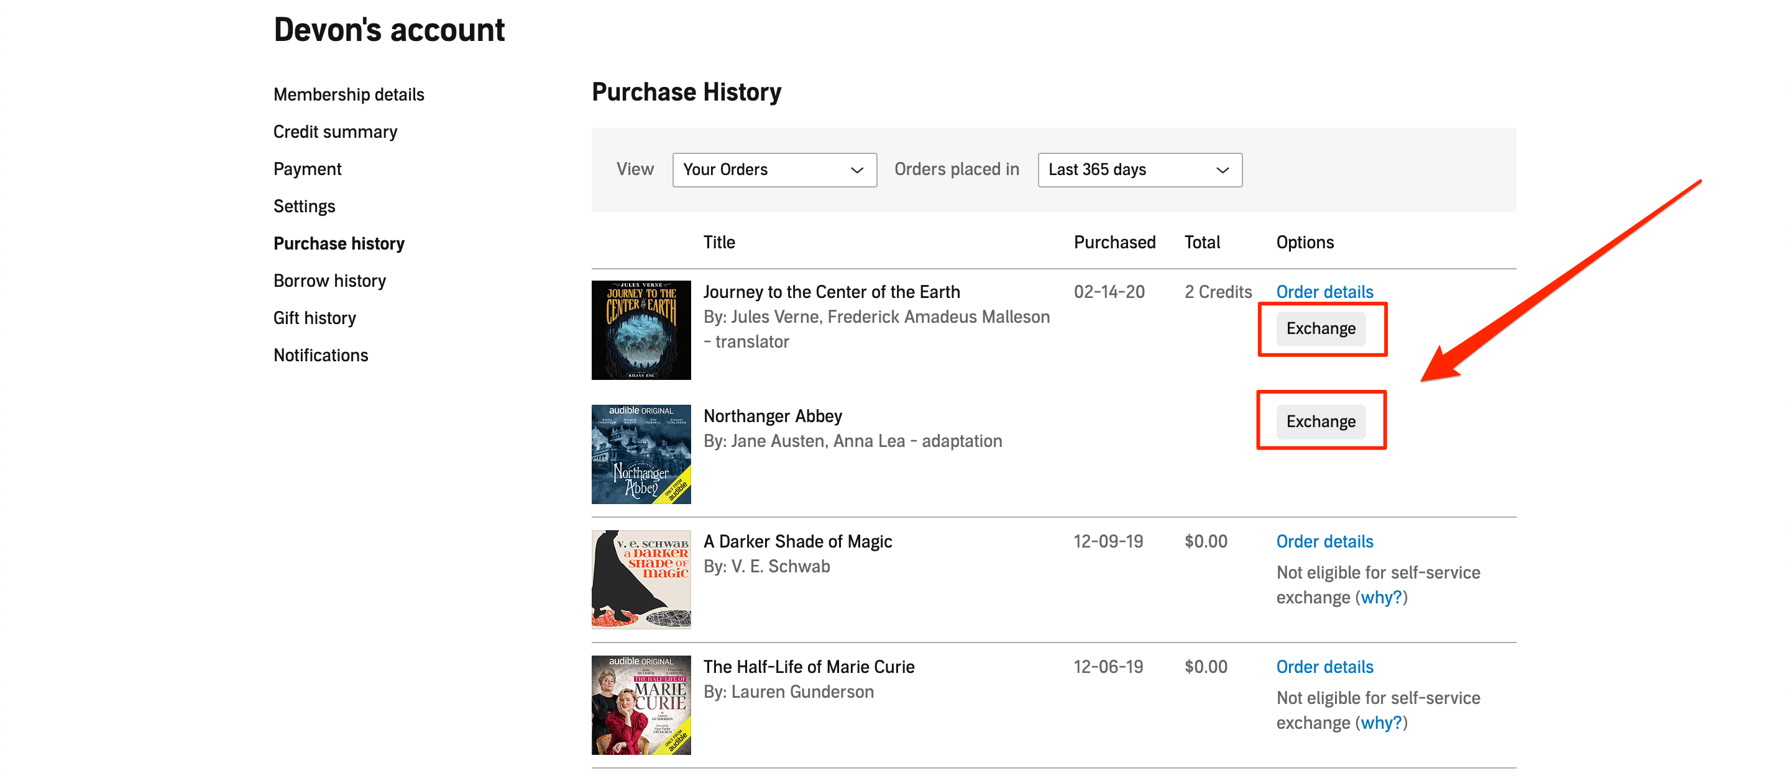Click A Darker Shade of Magic cover art

(x=641, y=580)
